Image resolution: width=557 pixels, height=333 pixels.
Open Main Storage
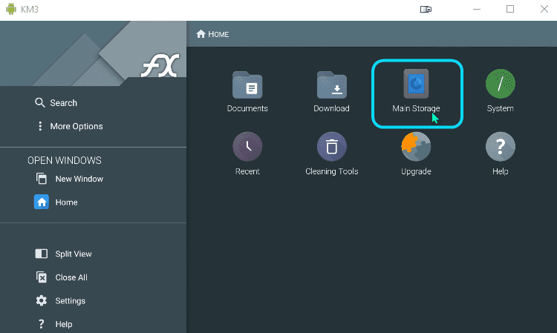pos(416,92)
